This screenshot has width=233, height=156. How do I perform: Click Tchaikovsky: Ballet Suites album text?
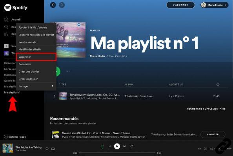click(x=175, y=135)
